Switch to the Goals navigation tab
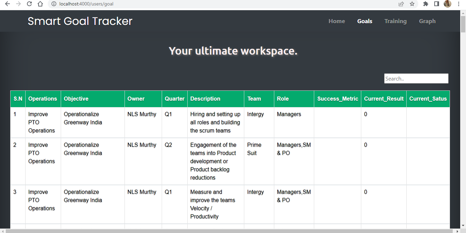466x233 pixels. pos(365,21)
